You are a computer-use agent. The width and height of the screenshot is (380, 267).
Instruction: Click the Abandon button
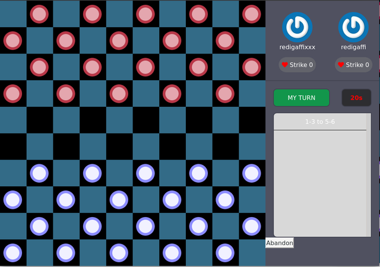(x=280, y=243)
